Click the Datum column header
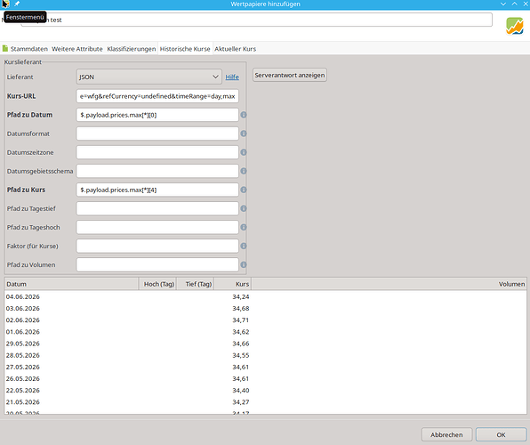 [71, 284]
